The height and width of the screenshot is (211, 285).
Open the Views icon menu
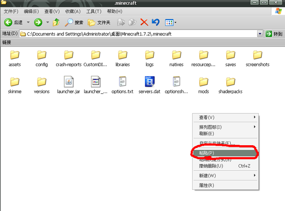[x=171, y=23]
